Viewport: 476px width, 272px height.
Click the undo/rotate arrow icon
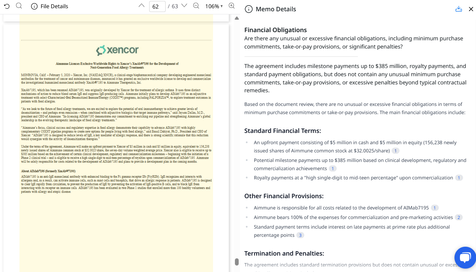pos(7,6)
